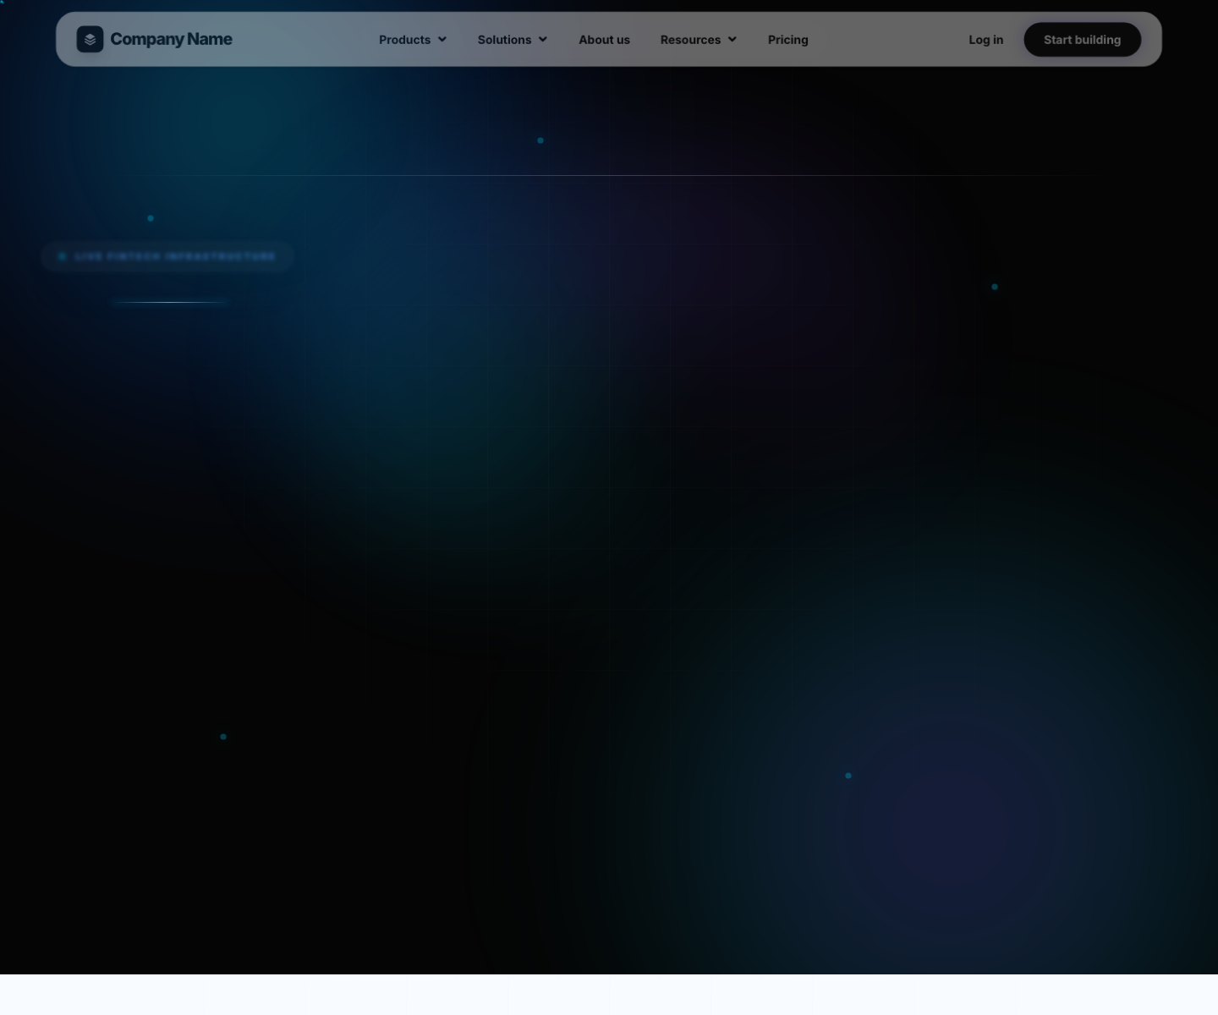This screenshot has height=1015, width=1218.
Task: Click the Company Name brand text
Action: click(171, 39)
